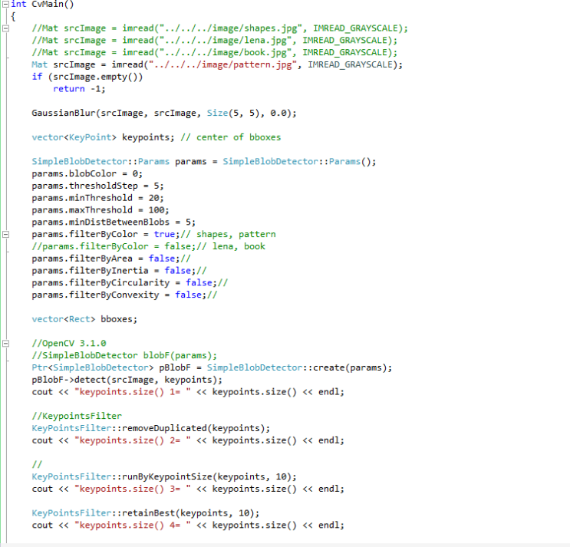This screenshot has height=547, width=570.
Task: Click 'SimpleBlobDetector::create(params)'
Action: [x=297, y=367]
